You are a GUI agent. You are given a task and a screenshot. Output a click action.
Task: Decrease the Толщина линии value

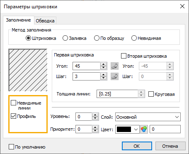click(x=141, y=96)
